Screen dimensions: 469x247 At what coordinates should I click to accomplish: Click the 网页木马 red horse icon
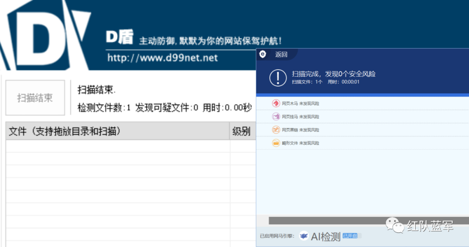(276, 103)
